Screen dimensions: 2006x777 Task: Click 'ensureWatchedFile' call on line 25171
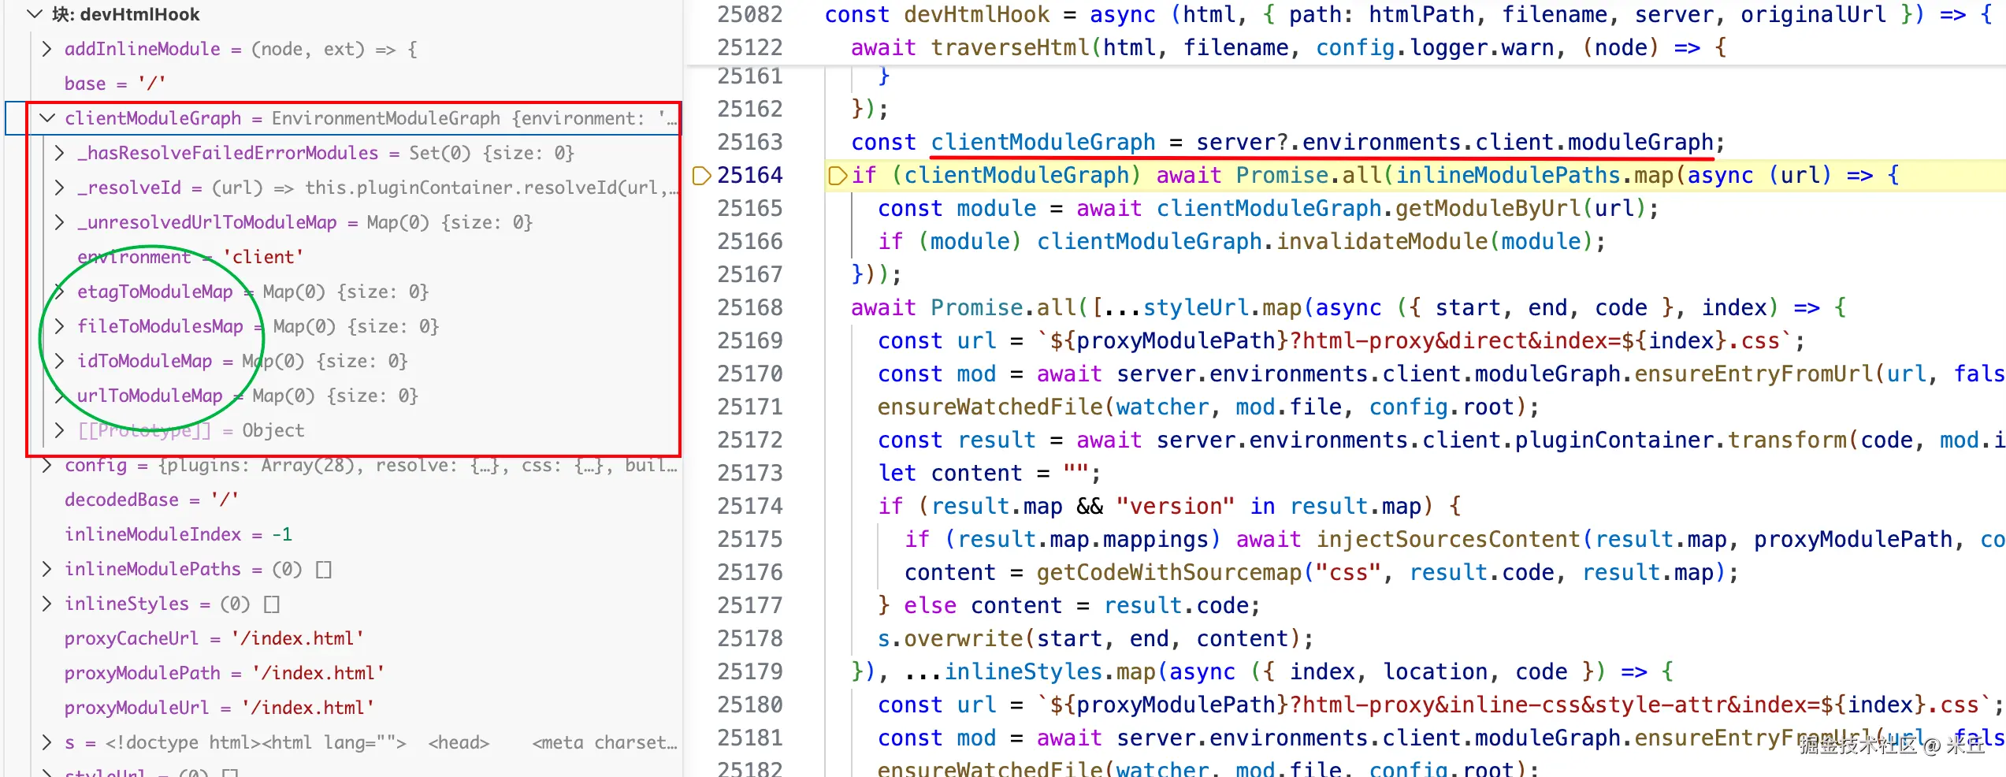pyautogui.click(x=990, y=407)
